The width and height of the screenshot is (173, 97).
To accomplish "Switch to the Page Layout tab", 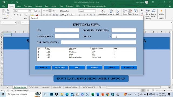I will (x=28, y=6).
